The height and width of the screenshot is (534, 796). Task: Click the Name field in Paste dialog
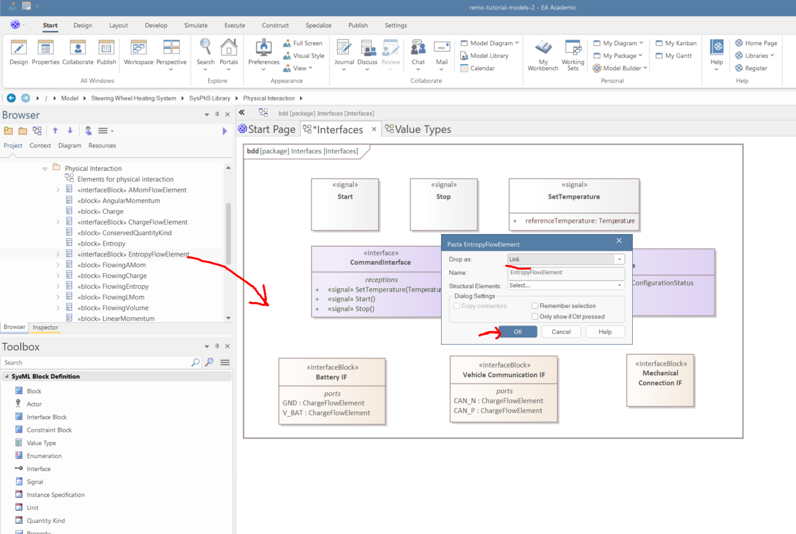tap(566, 273)
